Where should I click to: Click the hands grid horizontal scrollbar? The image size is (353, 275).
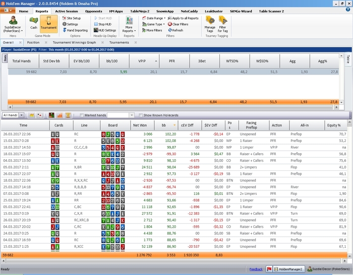[x=173, y=261]
